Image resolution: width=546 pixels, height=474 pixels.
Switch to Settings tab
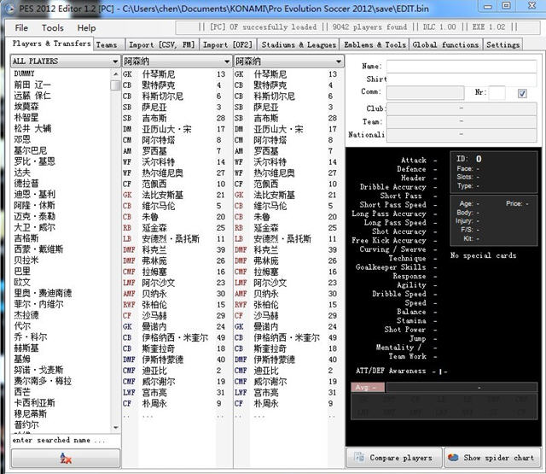click(502, 45)
